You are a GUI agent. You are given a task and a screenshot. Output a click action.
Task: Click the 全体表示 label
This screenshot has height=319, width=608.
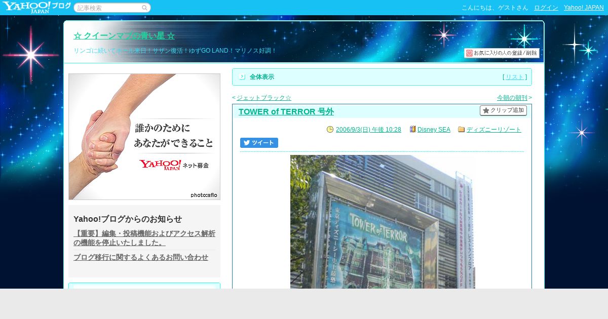point(262,77)
